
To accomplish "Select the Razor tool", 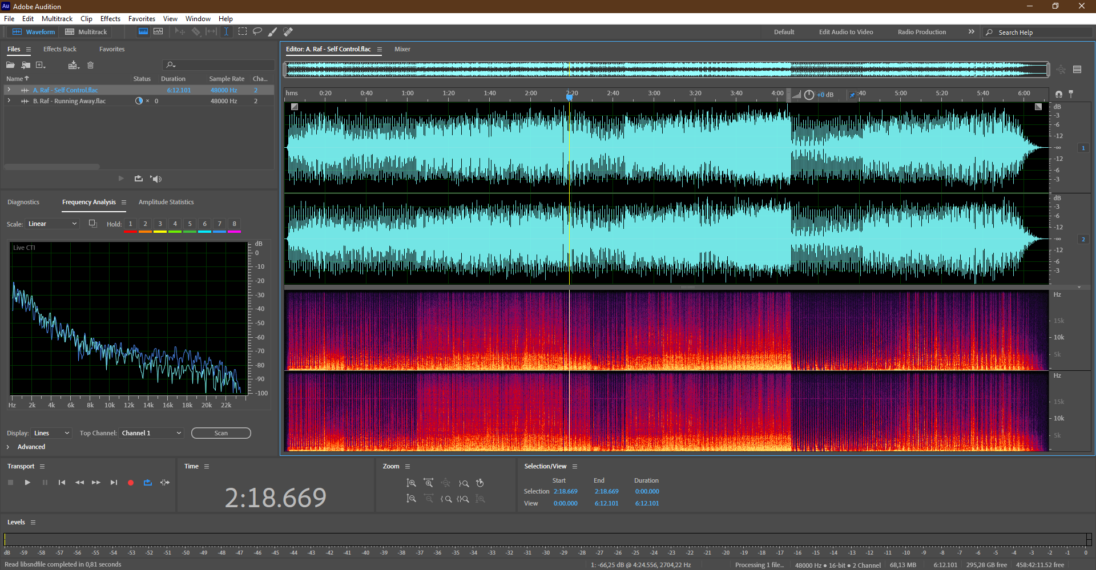I will [x=196, y=32].
